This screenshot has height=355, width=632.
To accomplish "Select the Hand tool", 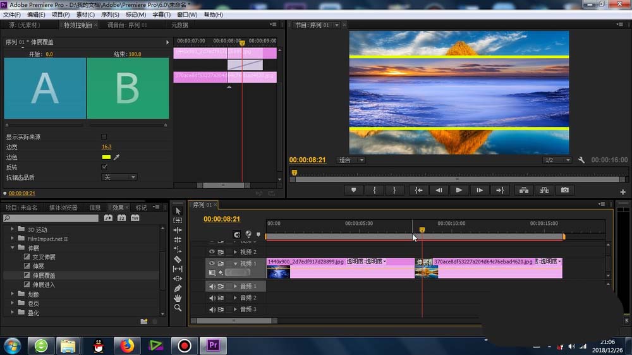I will tap(178, 298).
